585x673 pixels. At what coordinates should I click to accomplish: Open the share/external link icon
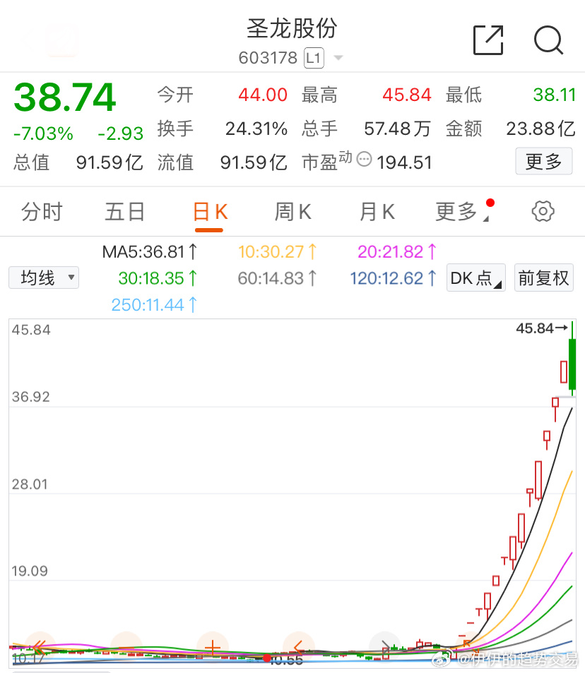(487, 41)
